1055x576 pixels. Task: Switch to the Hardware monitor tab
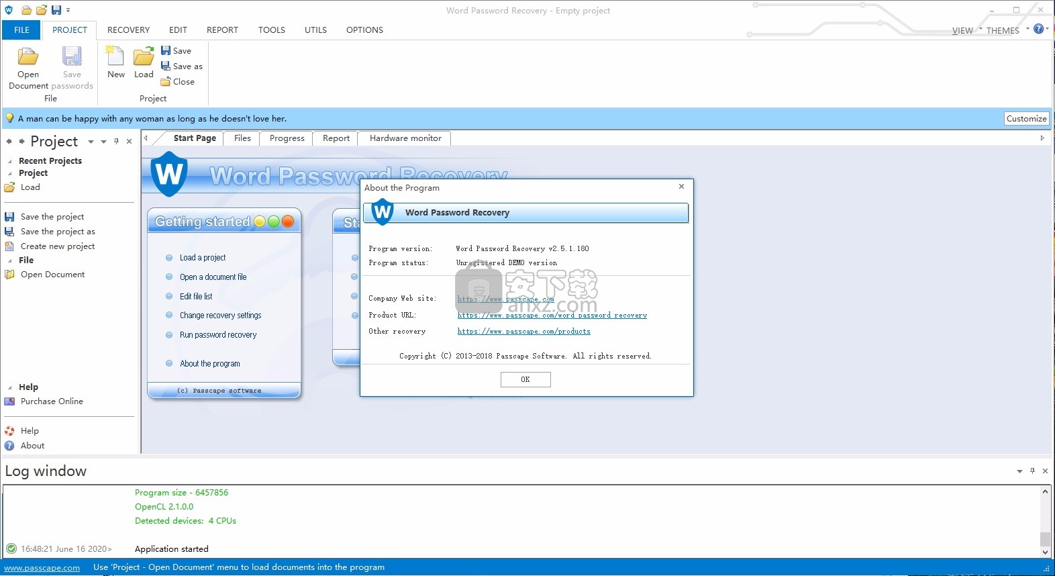click(405, 138)
